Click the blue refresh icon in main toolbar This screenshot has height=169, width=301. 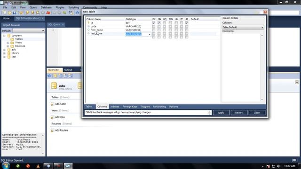click(77, 13)
